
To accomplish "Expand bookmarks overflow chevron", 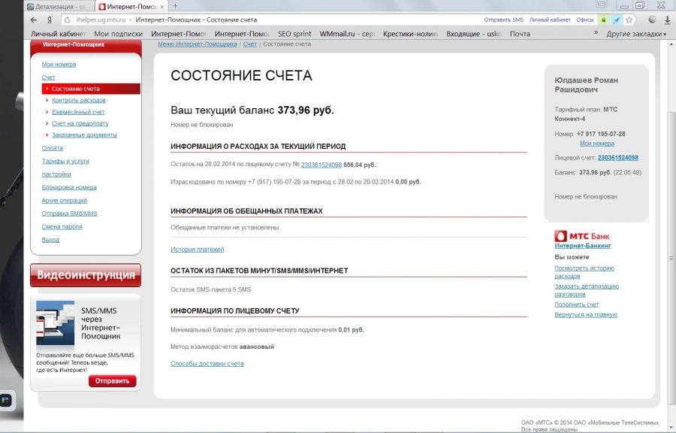I will pos(596,33).
